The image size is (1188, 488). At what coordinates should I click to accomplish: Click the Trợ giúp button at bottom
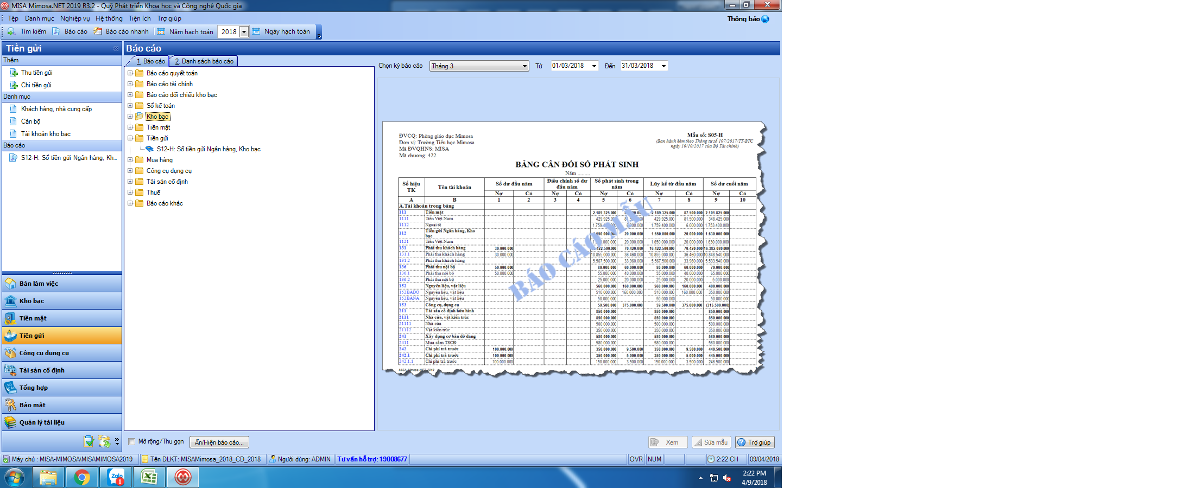point(755,442)
